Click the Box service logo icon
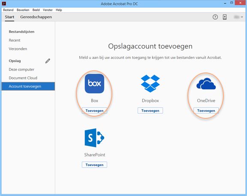 tap(94, 84)
